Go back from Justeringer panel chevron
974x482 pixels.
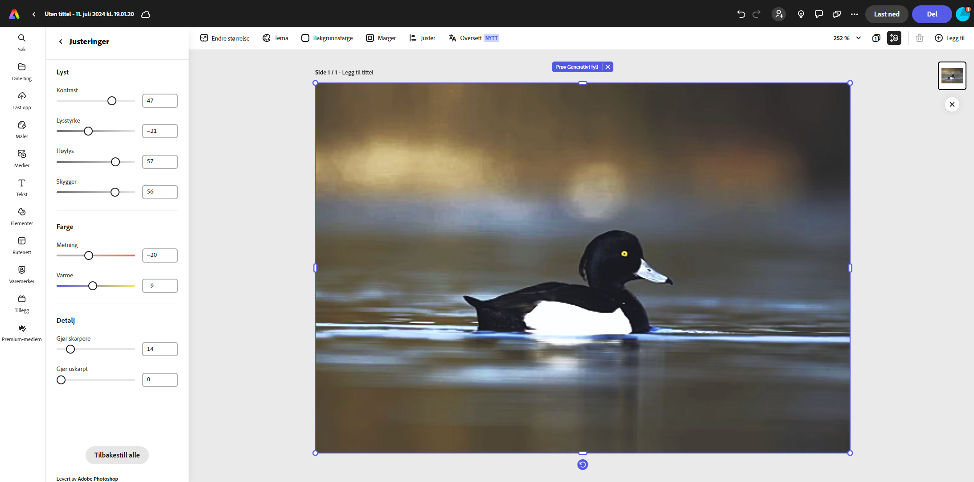[x=61, y=41]
